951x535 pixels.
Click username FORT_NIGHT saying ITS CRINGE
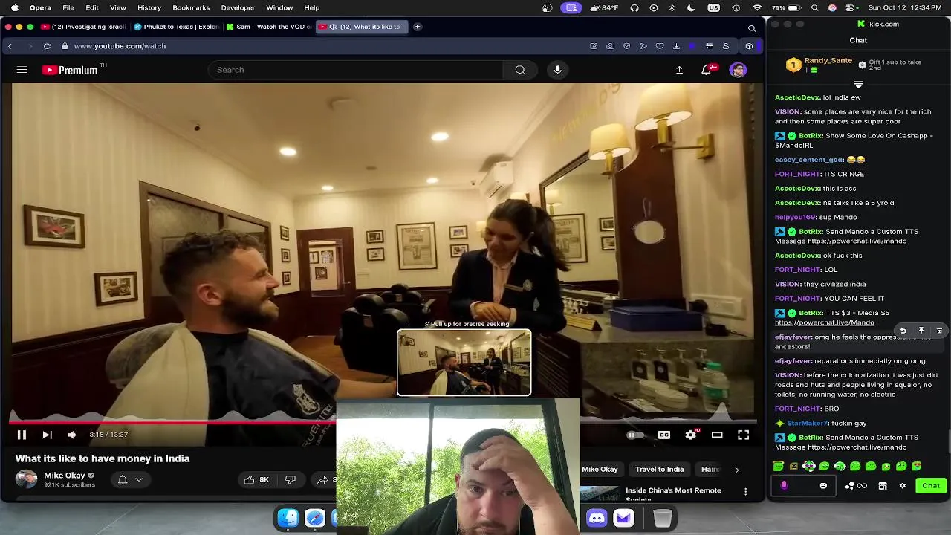(797, 174)
